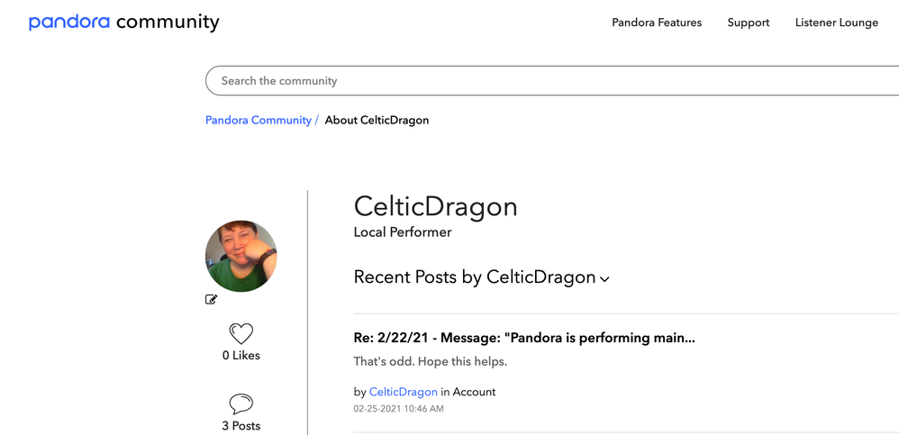Click the Local Performer rank label
The height and width of the screenshot is (435, 899).
[402, 232]
